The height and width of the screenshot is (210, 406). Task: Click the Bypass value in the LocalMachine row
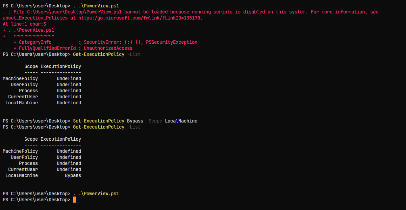point(73,175)
